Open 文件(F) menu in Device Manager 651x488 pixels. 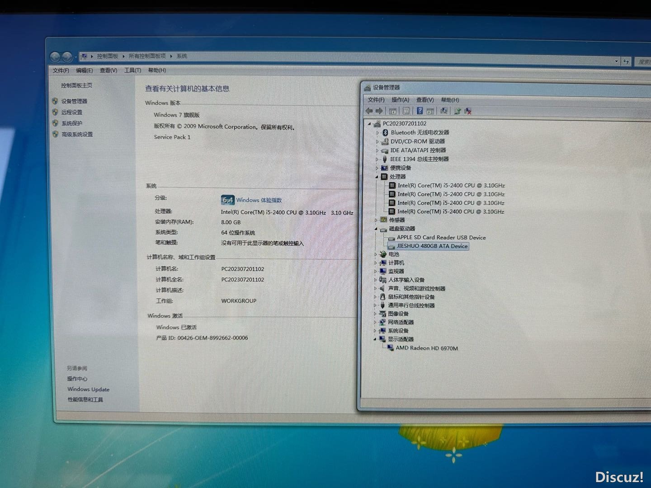pos(376,100)
